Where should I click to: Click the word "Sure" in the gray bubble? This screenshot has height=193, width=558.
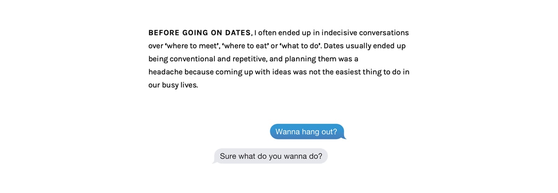coord(228,156)
